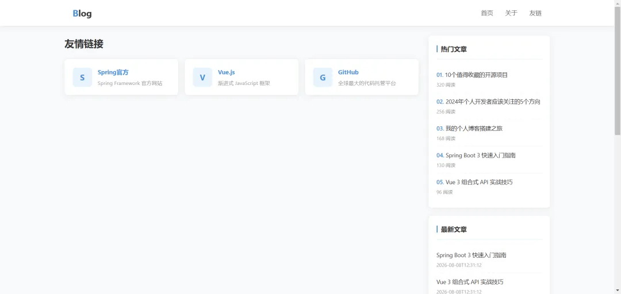Click the 热门文章 section heading
The height and width of the screenshot is (294, 621).
454,49
